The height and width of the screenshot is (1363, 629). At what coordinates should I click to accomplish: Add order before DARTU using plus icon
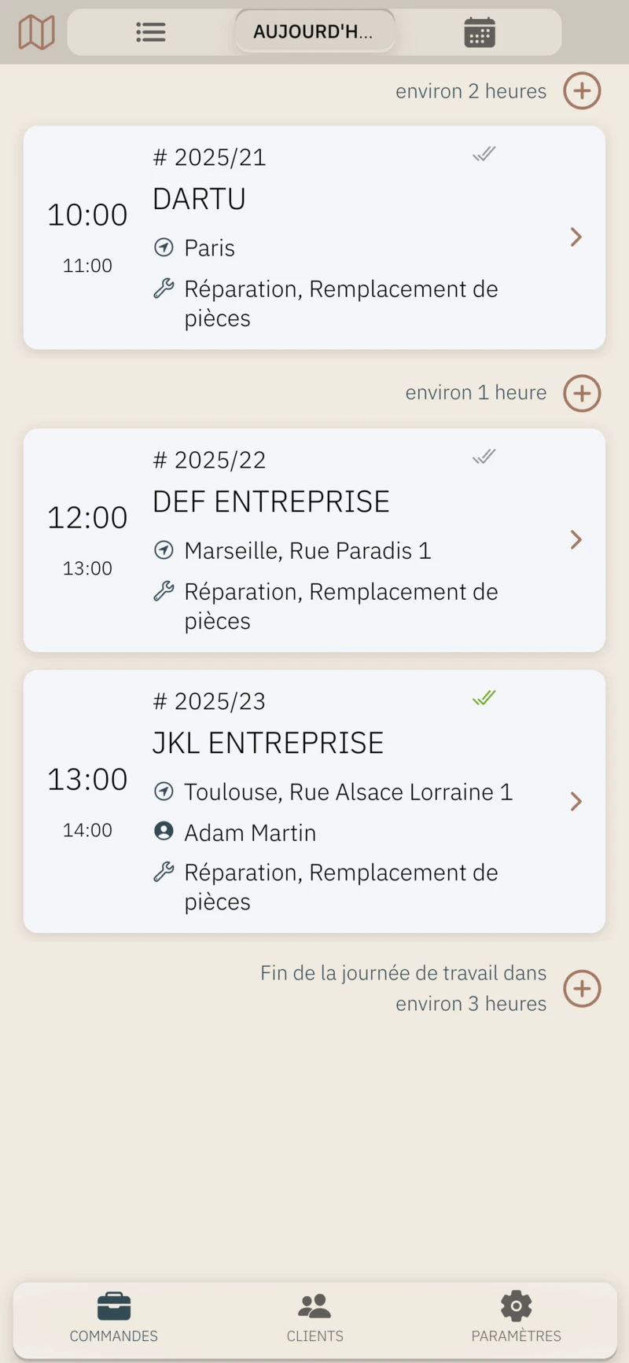coord(582,91)
